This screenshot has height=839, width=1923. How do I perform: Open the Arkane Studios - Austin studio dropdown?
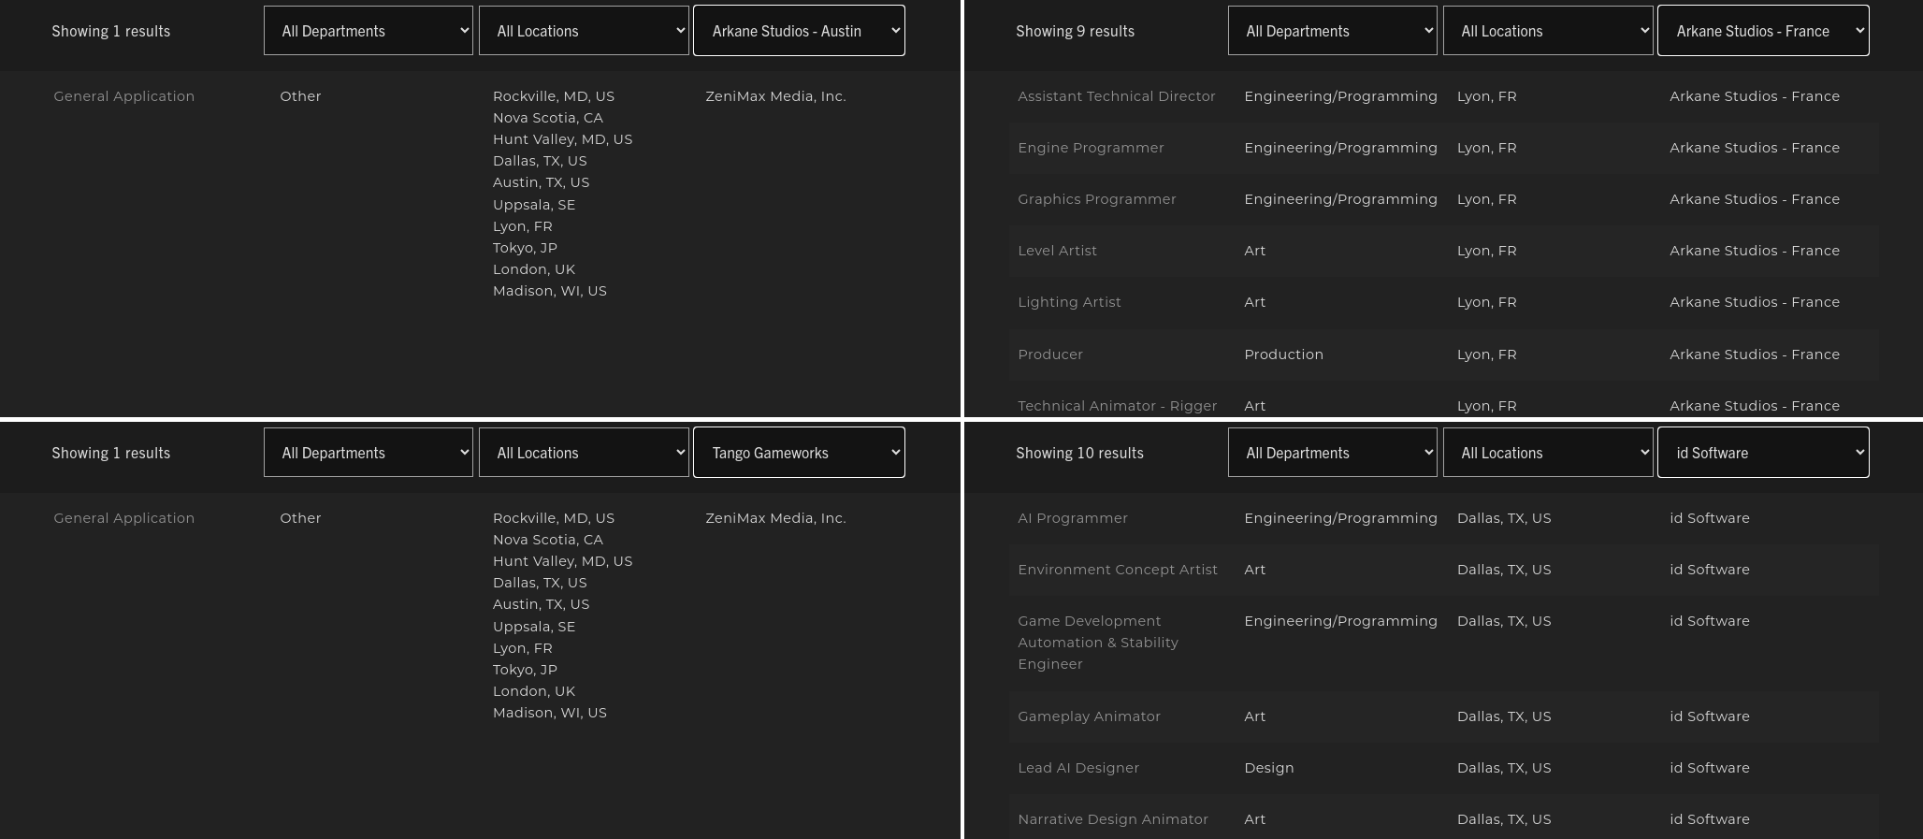[799, 31]
